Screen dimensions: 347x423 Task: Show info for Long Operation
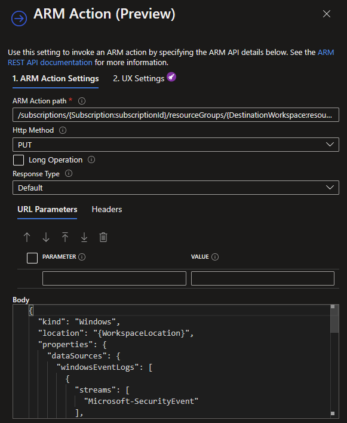[91, 160]
